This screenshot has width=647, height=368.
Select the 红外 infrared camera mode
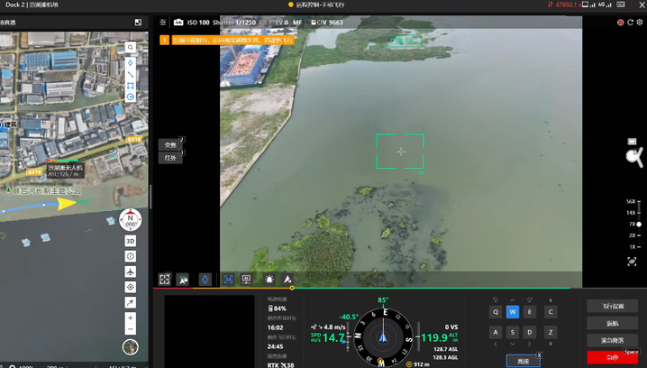(x=169, y=158)
